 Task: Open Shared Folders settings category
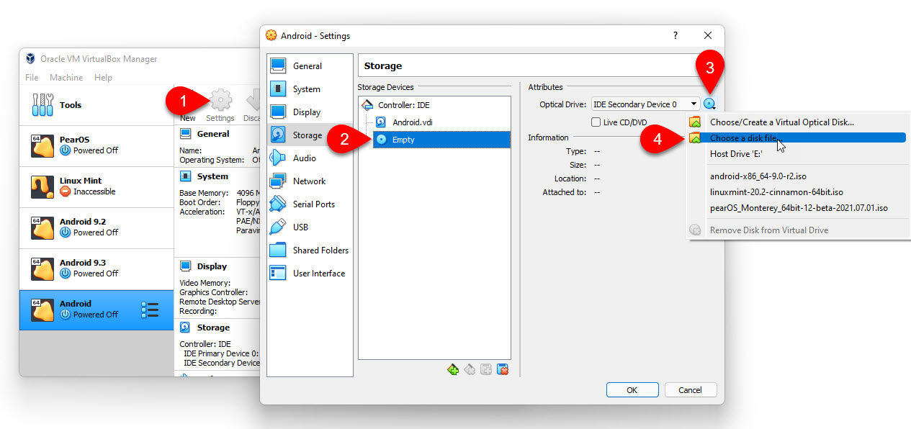310,250
